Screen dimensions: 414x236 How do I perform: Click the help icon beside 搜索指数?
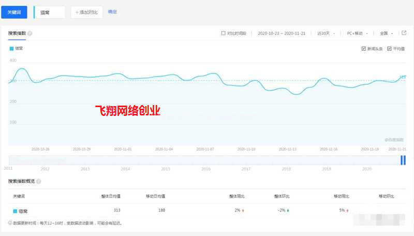coord(30,33)
